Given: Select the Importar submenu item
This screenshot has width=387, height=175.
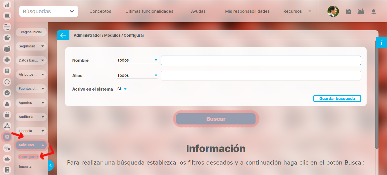Looking at the screenshot, I should point(26,167).
